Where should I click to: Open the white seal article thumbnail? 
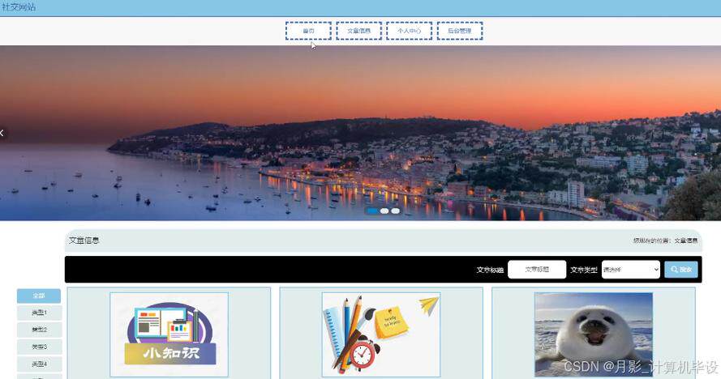594,334
